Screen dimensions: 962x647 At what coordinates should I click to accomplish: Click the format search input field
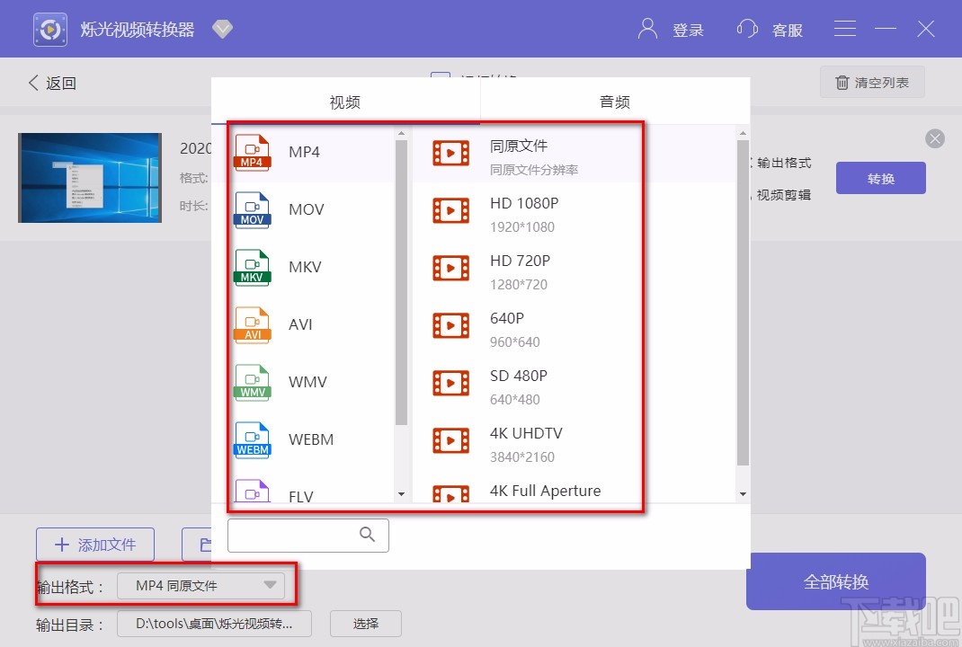pyautogui.click(x=308, y=536)
